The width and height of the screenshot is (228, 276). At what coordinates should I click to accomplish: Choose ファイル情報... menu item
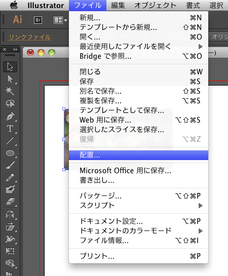138,241
